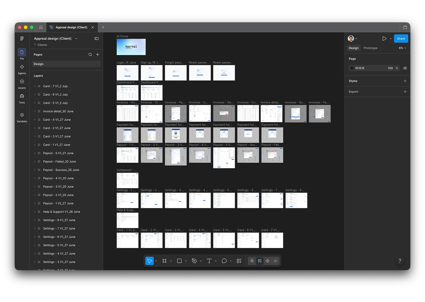
Task: Click the Share button
Action: tap(401, 39)
